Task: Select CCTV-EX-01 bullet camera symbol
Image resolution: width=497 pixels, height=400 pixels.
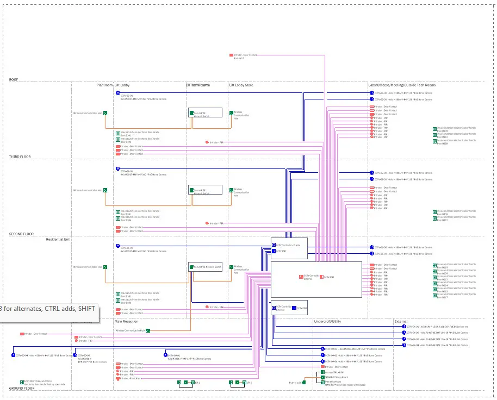Action: 404,327
